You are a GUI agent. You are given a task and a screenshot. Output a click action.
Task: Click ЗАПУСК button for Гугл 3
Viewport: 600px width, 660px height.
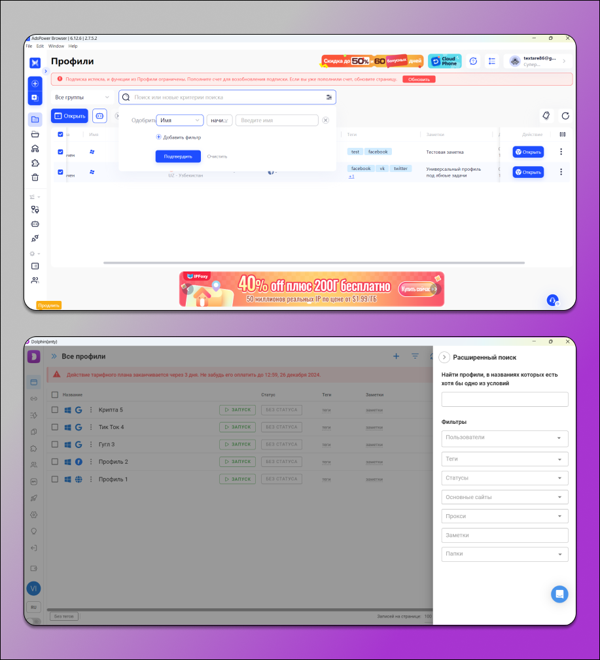click(x=237, y=445)
